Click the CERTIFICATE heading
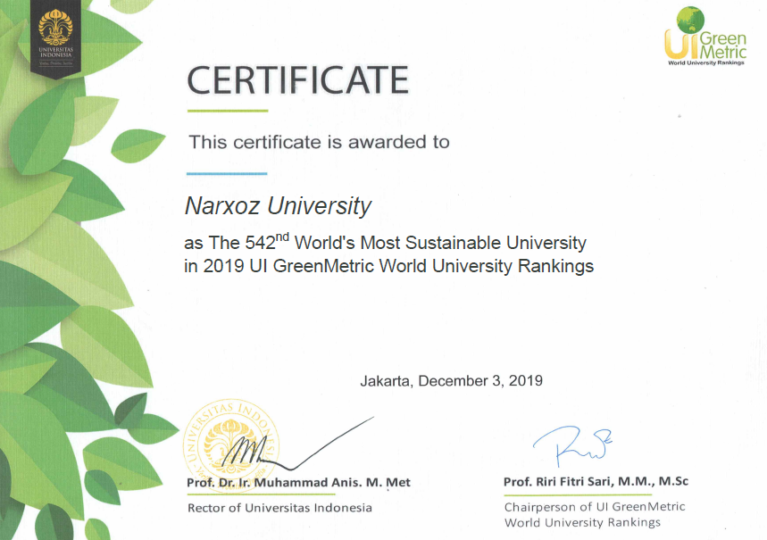 pos(297,80)
